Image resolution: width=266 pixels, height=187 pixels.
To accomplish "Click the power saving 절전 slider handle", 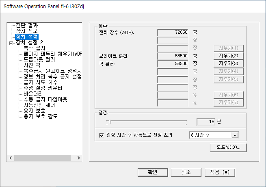I will click(x=110, y=122).
